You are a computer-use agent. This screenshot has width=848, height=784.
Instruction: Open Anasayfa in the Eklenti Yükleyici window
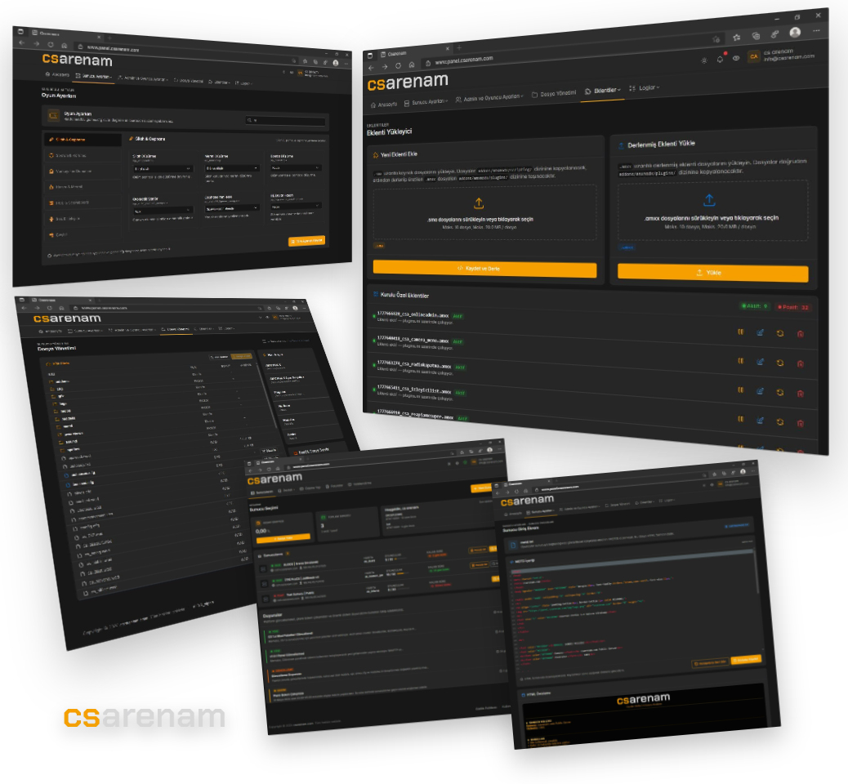click(384, 105)
